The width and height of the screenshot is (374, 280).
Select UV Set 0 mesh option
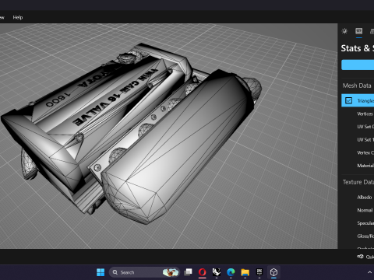(x=365, y=127)
